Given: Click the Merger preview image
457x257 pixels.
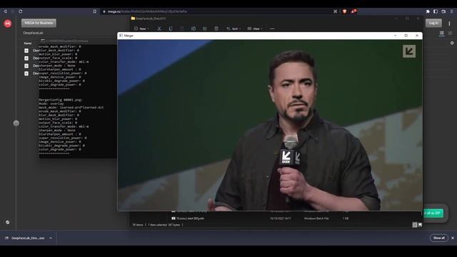Looking at the screenshot, I should point(270,125).
